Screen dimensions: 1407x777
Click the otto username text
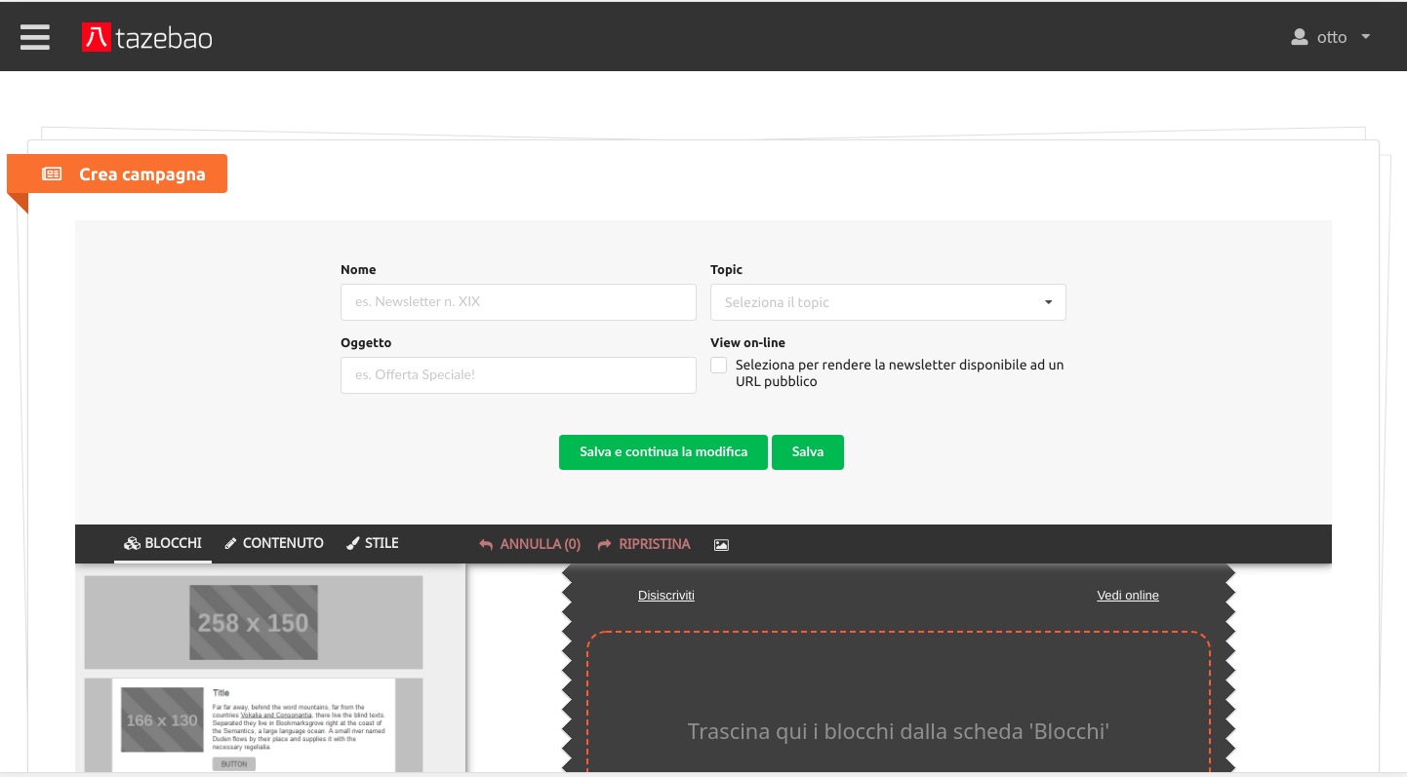coord(1332,37)
